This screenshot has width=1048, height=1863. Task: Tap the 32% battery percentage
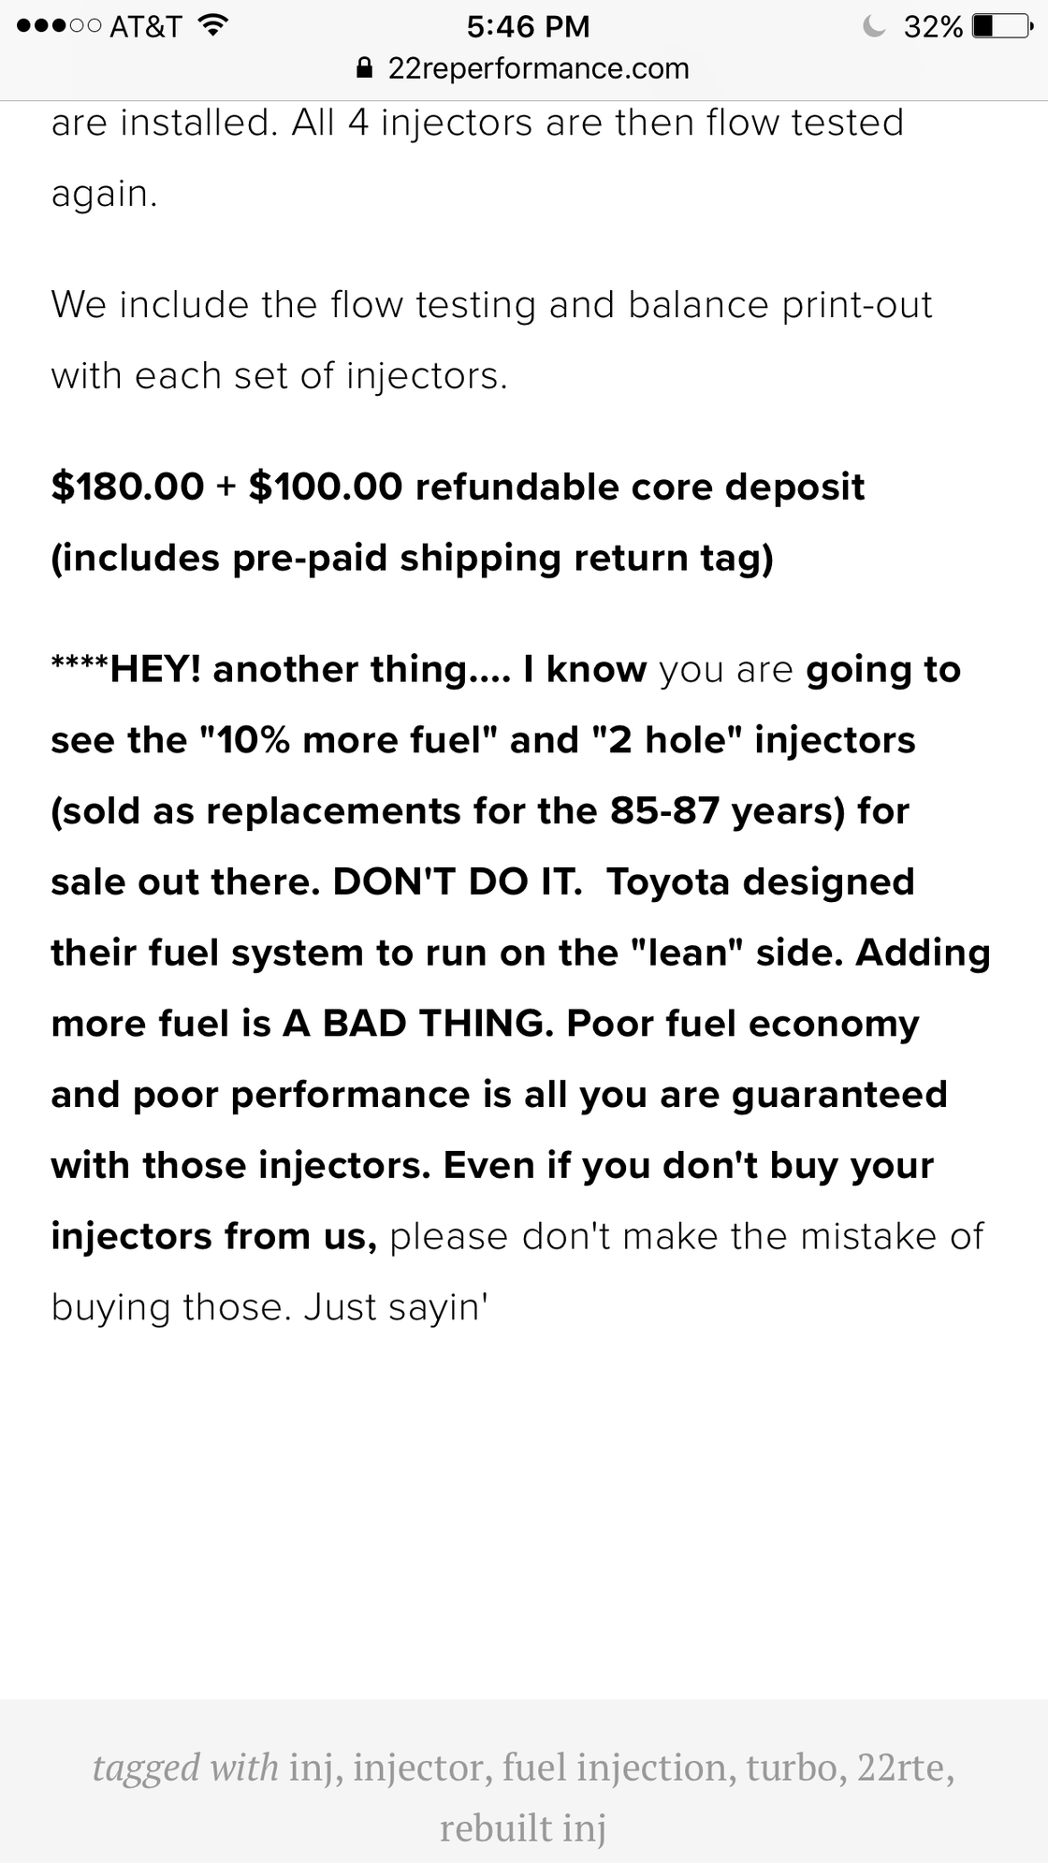coord(933,26)
